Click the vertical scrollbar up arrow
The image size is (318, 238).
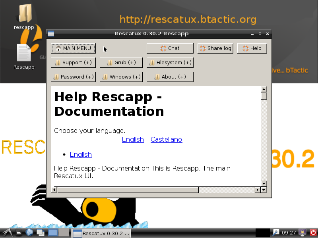click(264, 89)
